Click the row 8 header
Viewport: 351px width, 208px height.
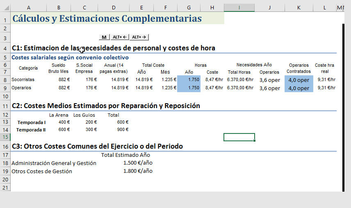pos(5,79)
